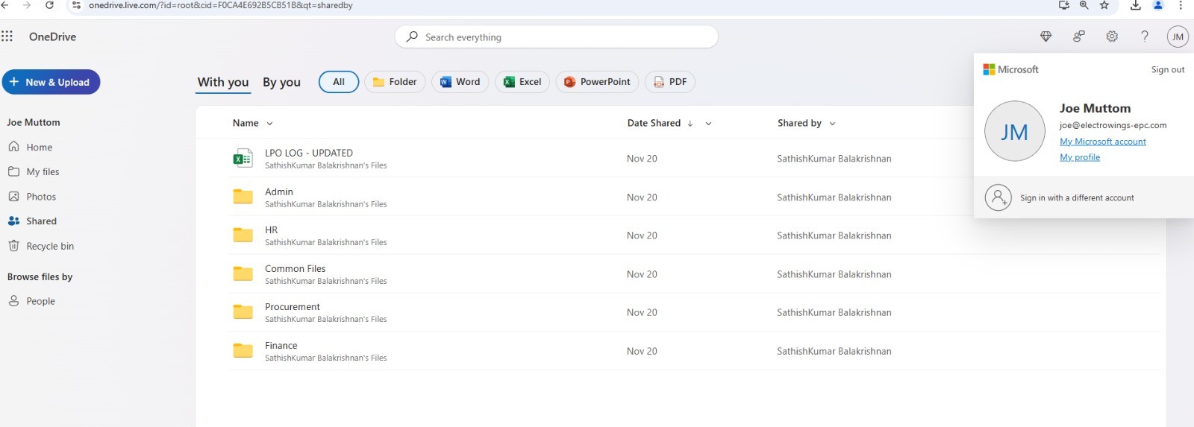1194x427 pixels.
Task: Click the Common Files folder icon
Action: (243, 273)
